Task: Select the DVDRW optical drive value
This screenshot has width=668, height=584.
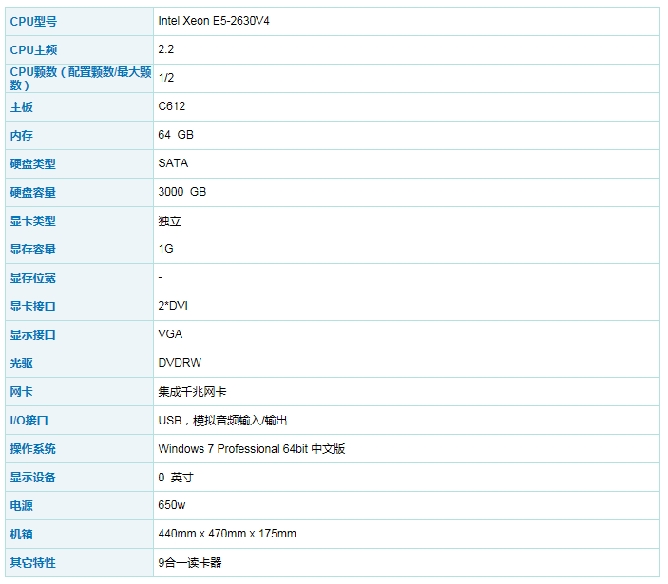Action: pyautogui.click(x=180, y=363)
